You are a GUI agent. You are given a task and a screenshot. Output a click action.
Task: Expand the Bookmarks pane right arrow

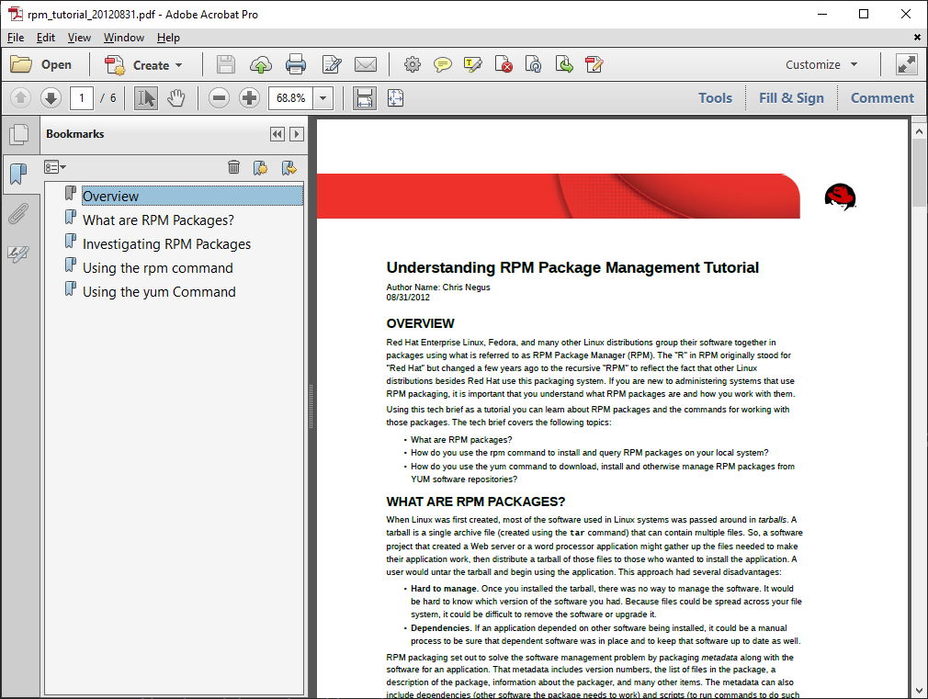click(297, 134)
